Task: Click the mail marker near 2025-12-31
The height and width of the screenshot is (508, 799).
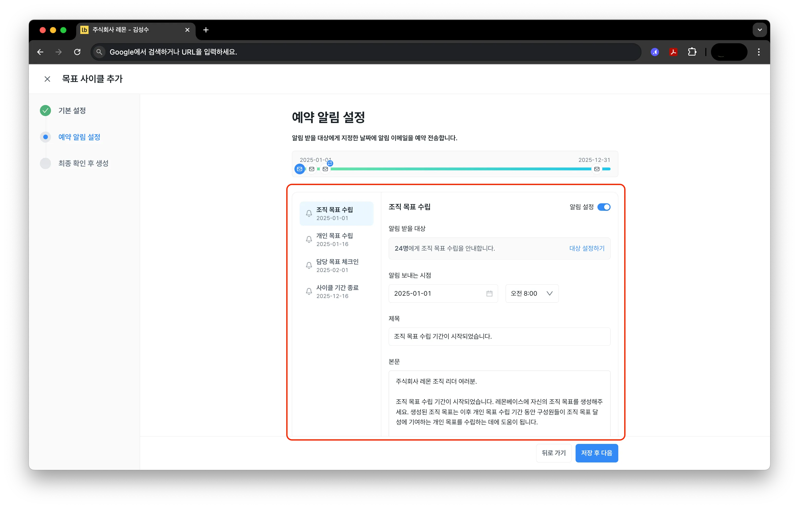Action: (597, 169)
